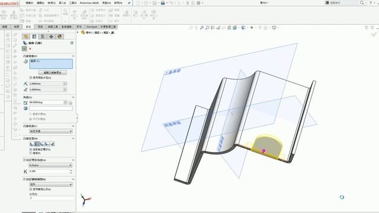
Task: Click the flange angle spinner arrows
Action: (x=65, y=102)
